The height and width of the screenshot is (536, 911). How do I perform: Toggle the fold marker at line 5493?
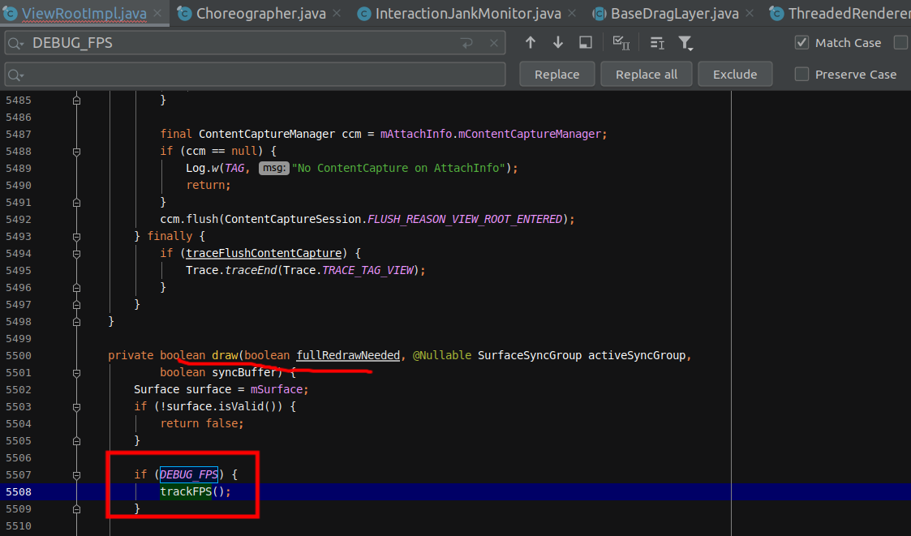76,237
